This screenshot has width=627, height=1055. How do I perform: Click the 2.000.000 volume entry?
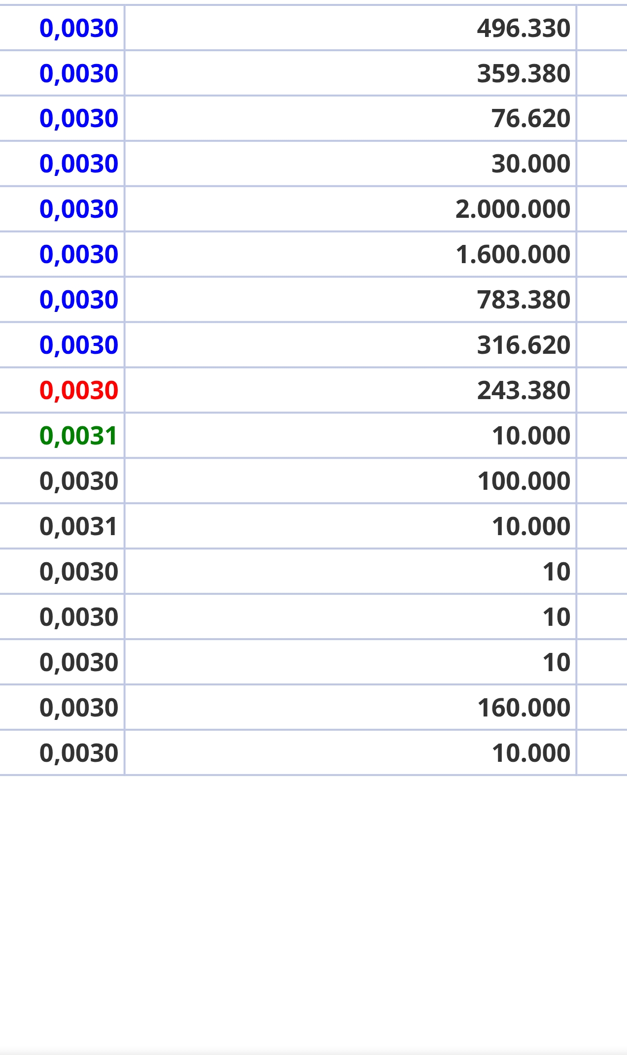[513, 209]
